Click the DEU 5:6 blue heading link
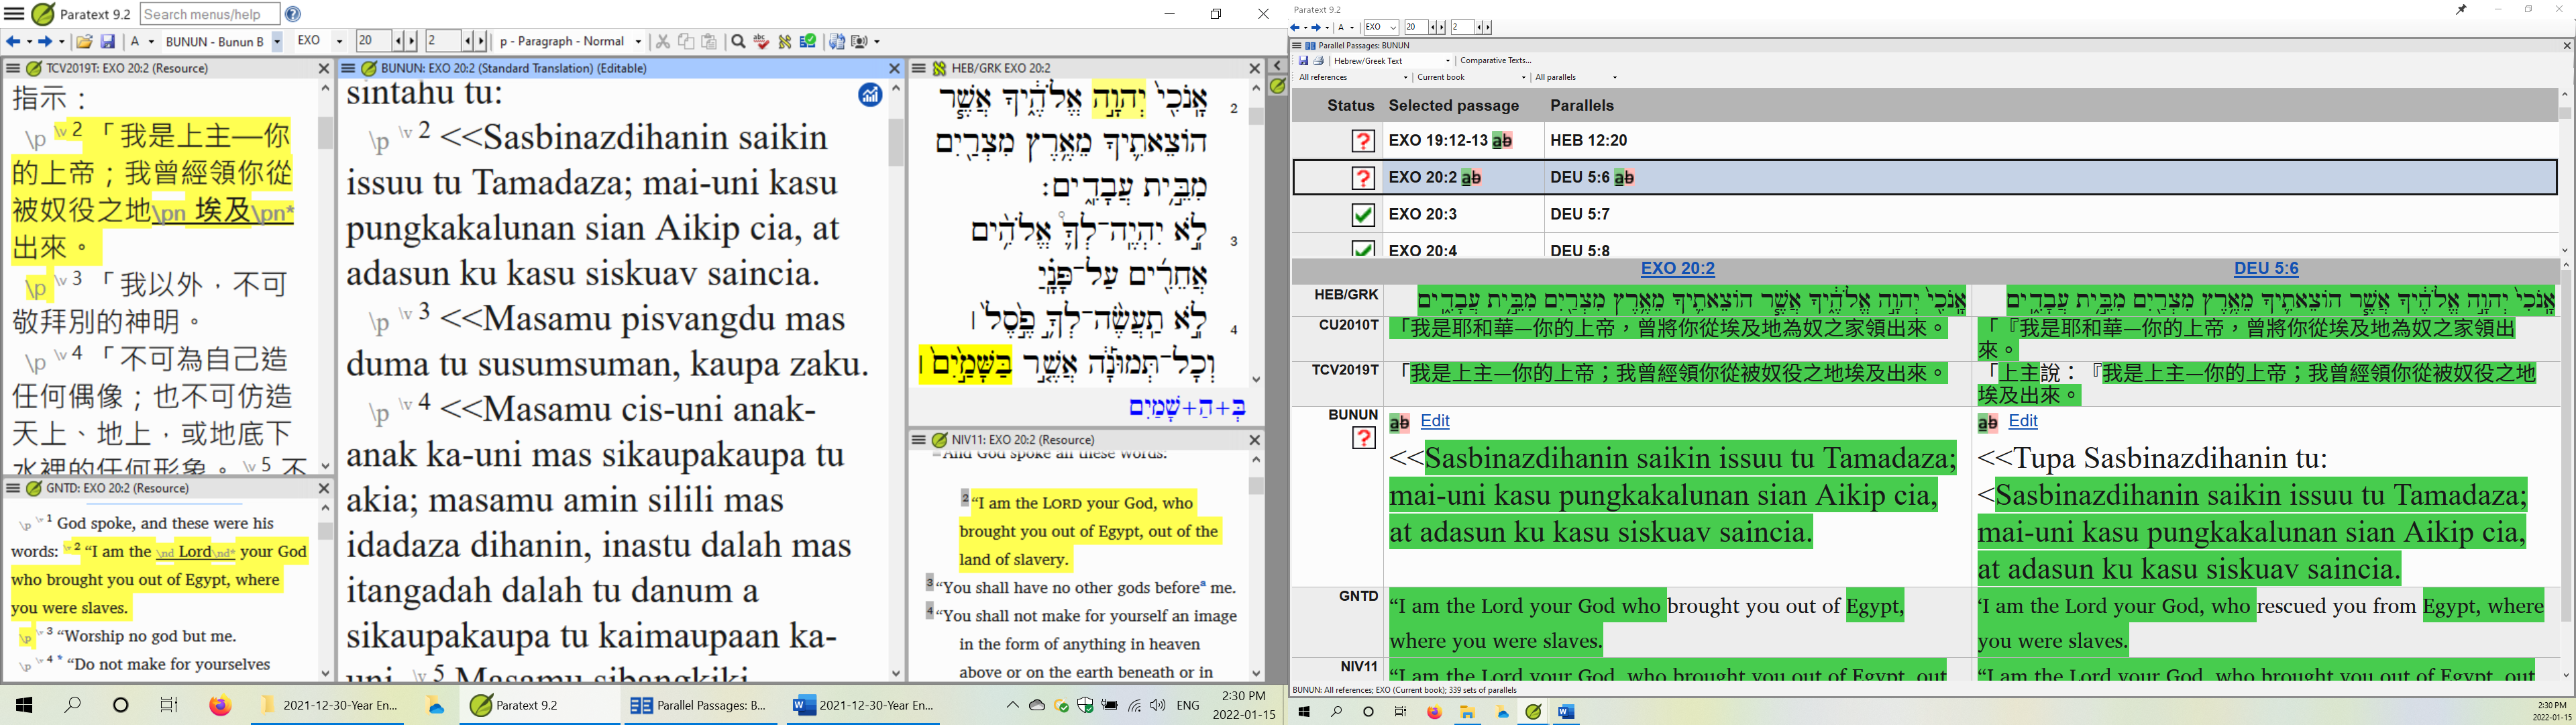This screenshot has width=2576, height=725. click(x=2266, y=269)
